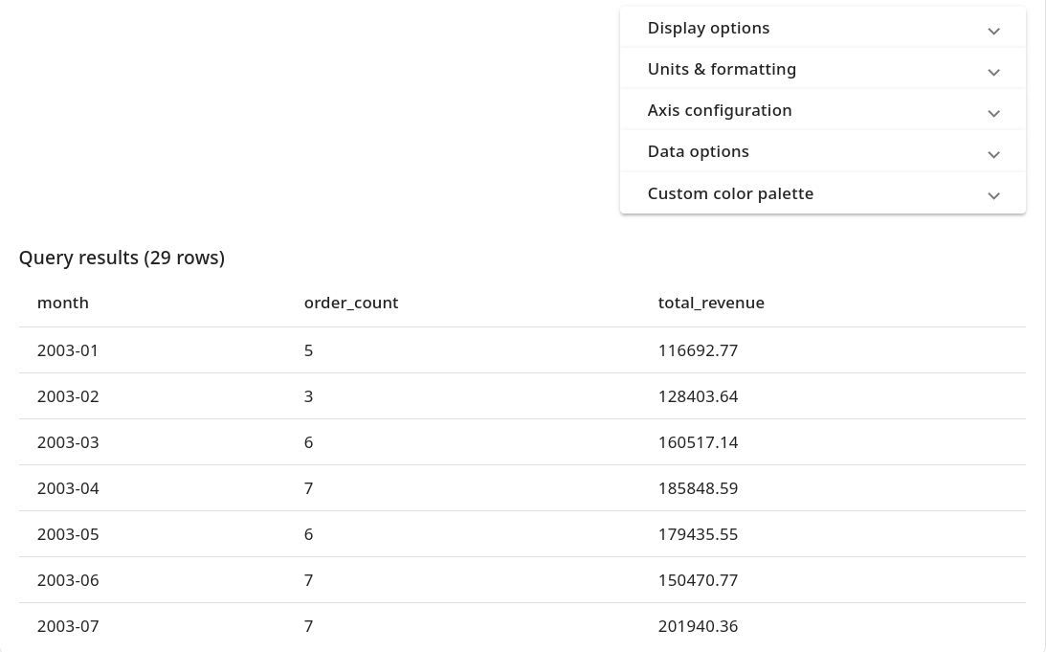The height and width of the screenshot is (652, 1046).
Task: Sort by the order_count column header
Action: [x=351, y=303]
